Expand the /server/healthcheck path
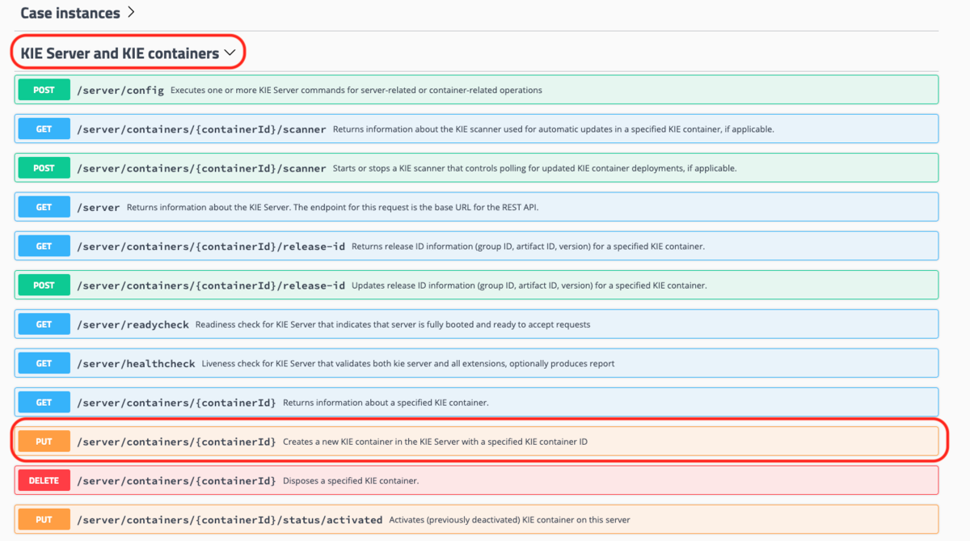Viewport: 970px width, 541px height. coord(136,364)
